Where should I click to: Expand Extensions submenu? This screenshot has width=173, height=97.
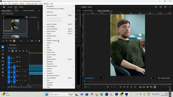(59, 12)
